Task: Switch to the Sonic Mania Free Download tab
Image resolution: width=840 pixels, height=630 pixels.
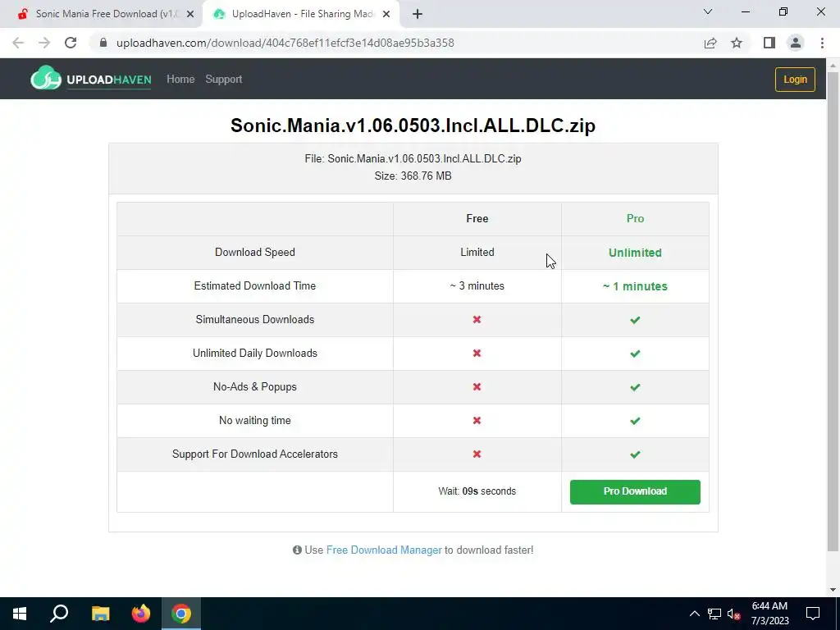Action: [106, 14]
